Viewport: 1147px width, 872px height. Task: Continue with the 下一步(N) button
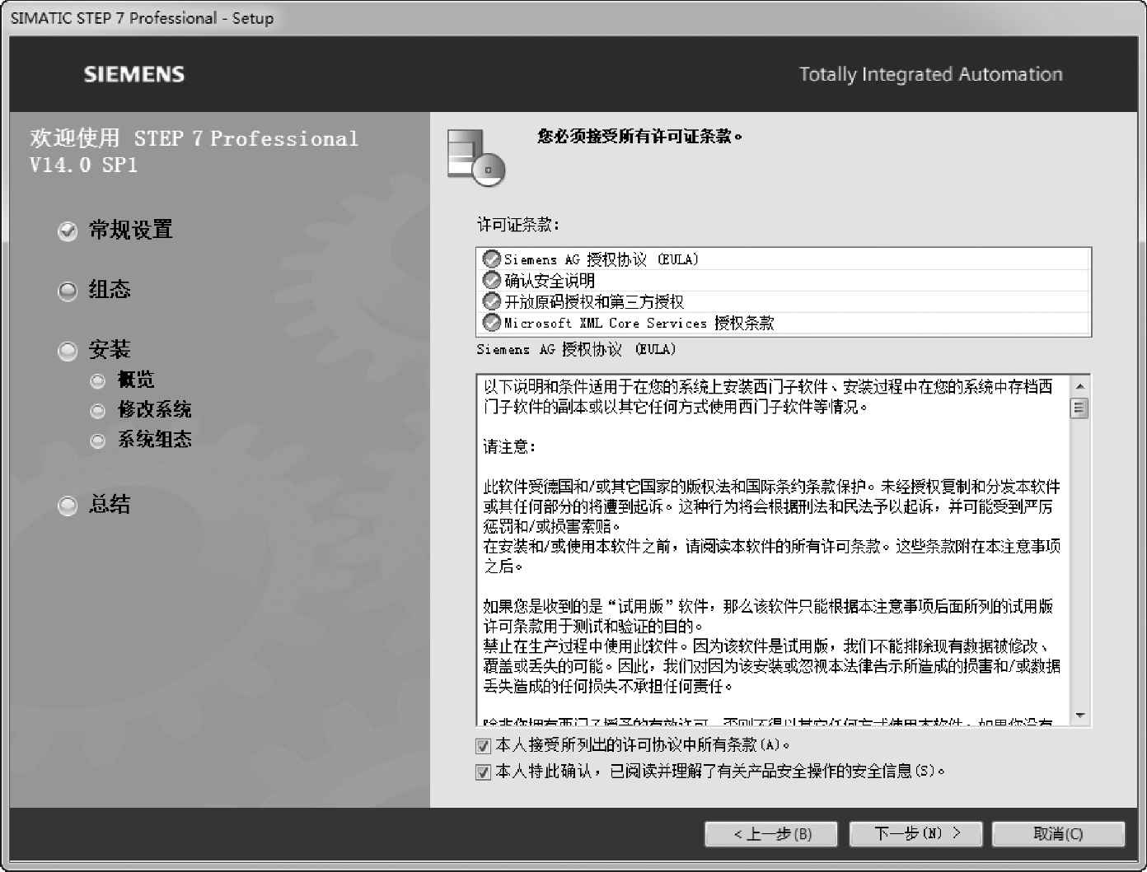coord(916,833)
